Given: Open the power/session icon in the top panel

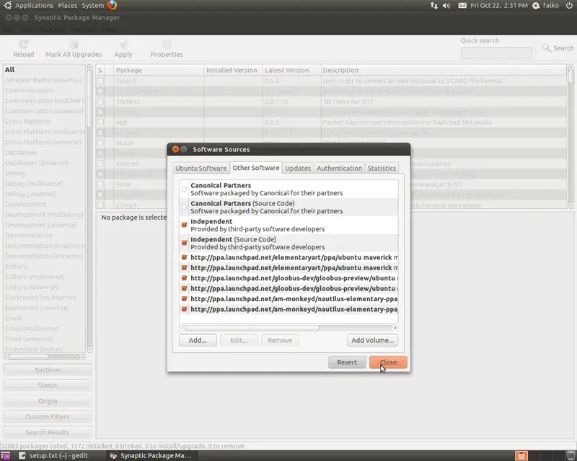Looking at the screenshot, I should [569, 6].
